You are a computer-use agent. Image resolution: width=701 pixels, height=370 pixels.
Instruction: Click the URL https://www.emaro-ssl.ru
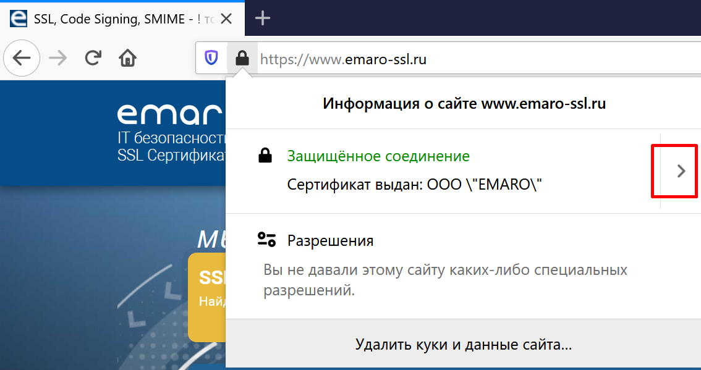tap(343, 59)
